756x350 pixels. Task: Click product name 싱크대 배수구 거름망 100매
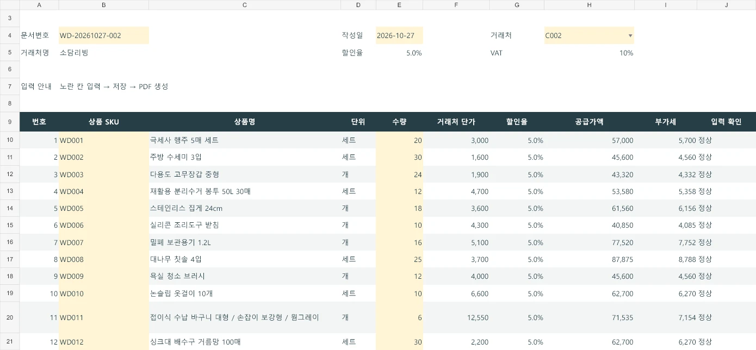195,342
